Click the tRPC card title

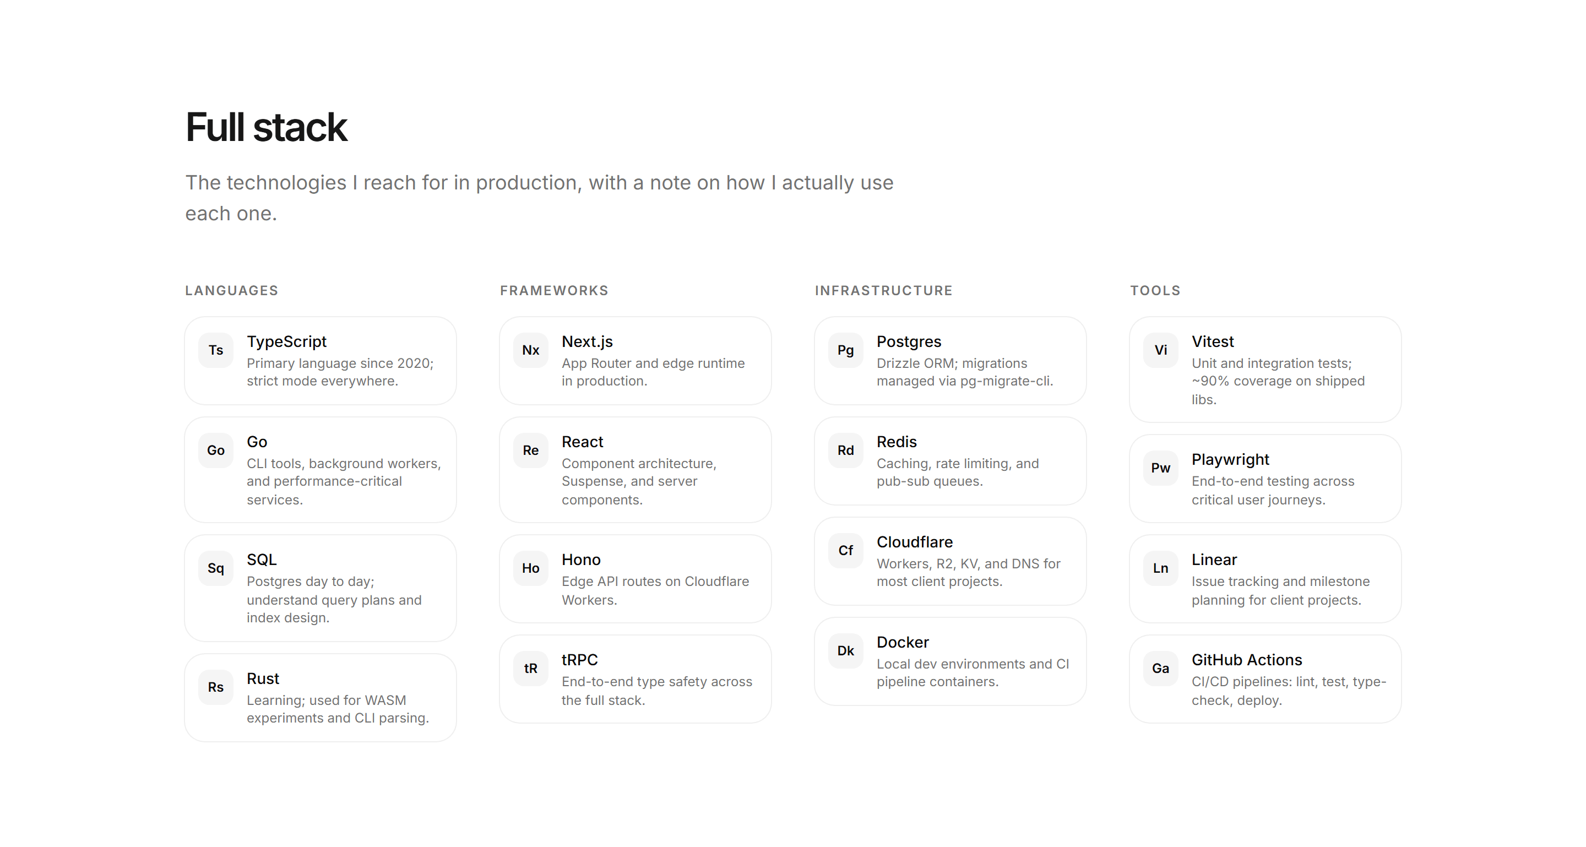[x=580, y=660]
